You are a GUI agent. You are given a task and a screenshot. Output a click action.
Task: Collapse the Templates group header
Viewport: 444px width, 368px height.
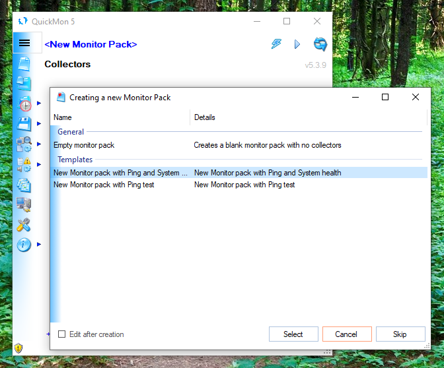(75, 160)
